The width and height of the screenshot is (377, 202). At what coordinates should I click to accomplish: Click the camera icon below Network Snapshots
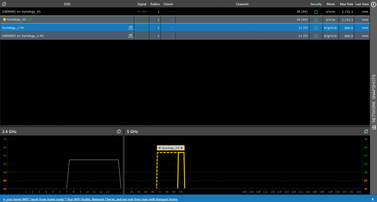[x=374, y=127]
